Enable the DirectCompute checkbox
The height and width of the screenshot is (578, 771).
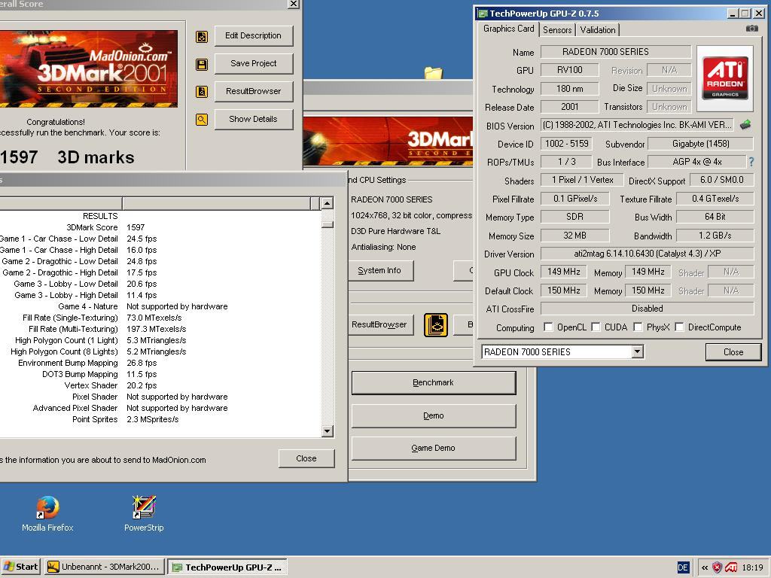coord(679,327)
